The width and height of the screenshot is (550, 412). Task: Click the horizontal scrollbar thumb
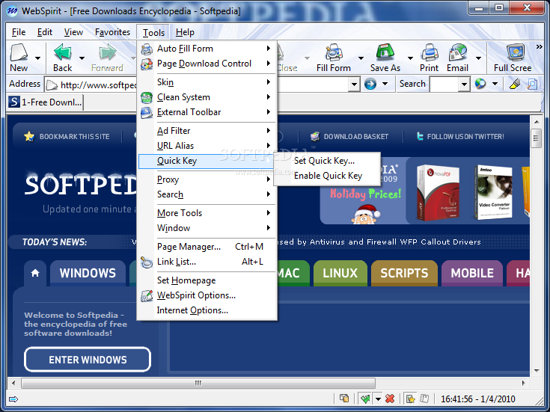click(x=198, y=383)
